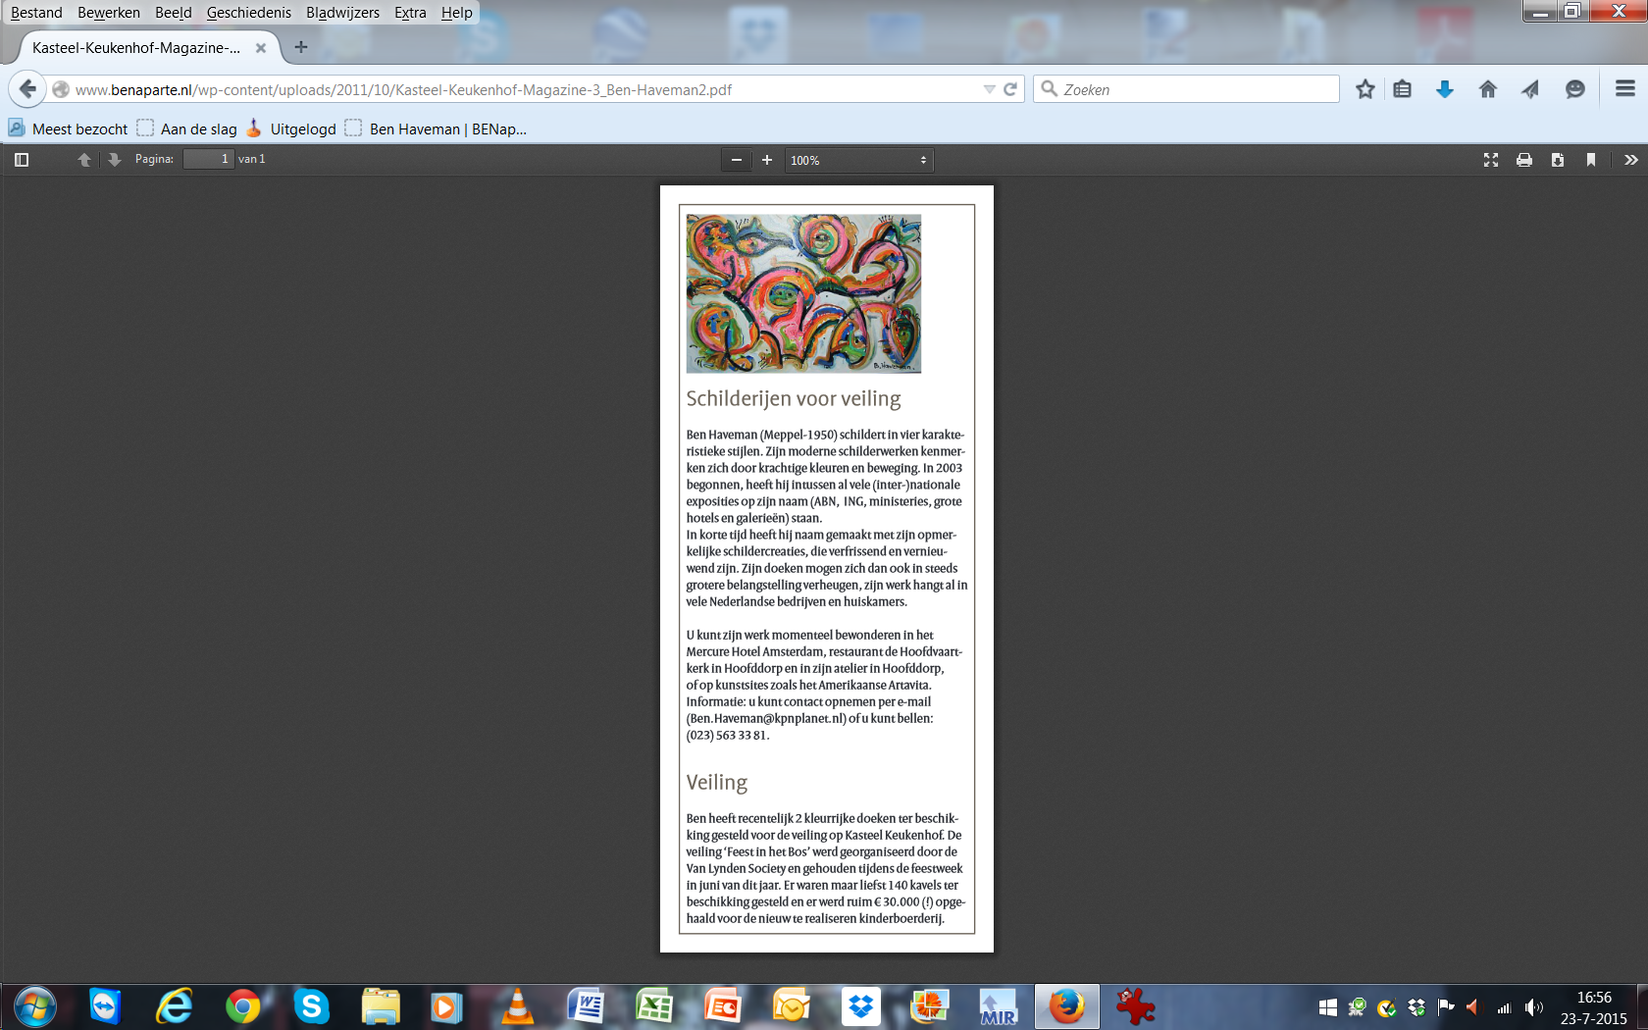The height and width of the screenshot is (1030, 1648).
Task: Open the URL history dropdown arrow
Action: [989, 89]
